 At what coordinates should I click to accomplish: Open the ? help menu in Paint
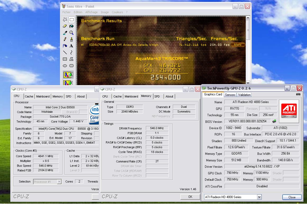[127, 12]
